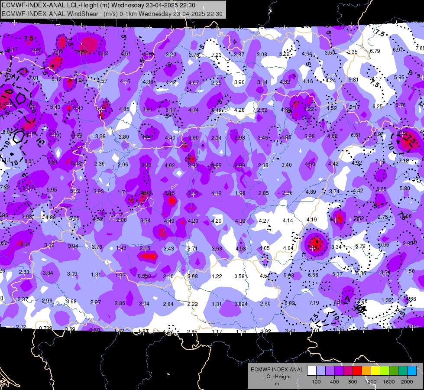
Task: Click the red legend color swatch
Action: 357,371
